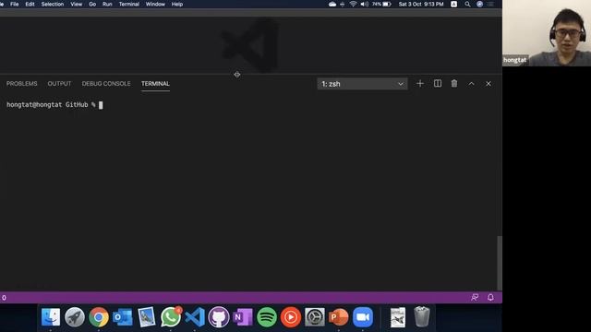Open OneNote from the dock
The width and height of the screenshot is (591, 332).
click(x=243, y=317)
